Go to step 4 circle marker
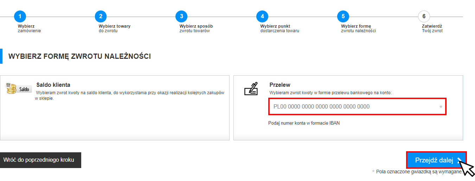 [262, 16]
